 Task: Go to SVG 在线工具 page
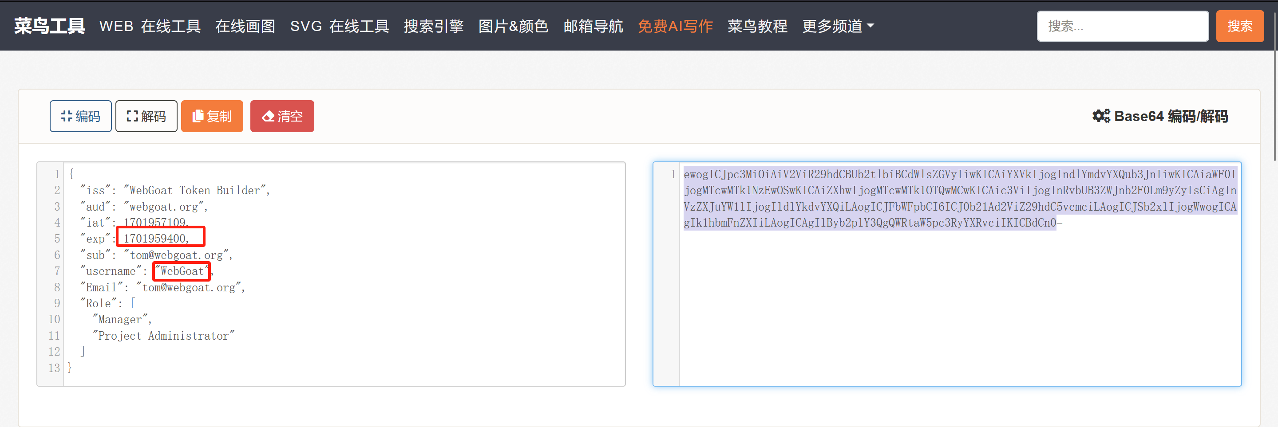click(x=339, y=26)
